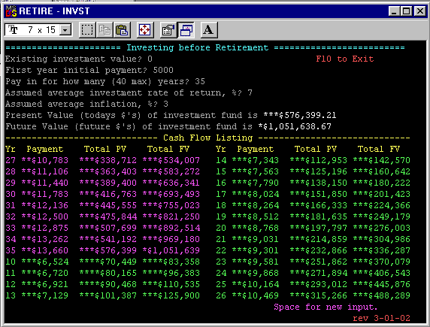Maximize the RETIRE - INVST window
The height and width of the screenshot is (327, 430).
[407, 11]
